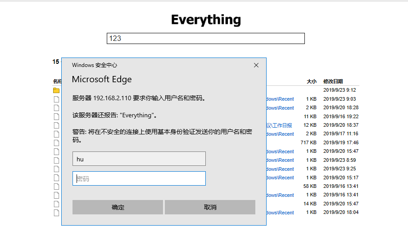Click the size value 11 KB

pos(310,116)
